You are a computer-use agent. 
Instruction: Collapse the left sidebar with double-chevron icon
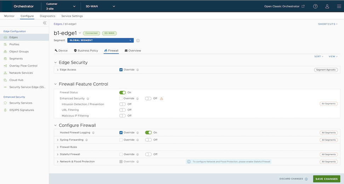45,23
